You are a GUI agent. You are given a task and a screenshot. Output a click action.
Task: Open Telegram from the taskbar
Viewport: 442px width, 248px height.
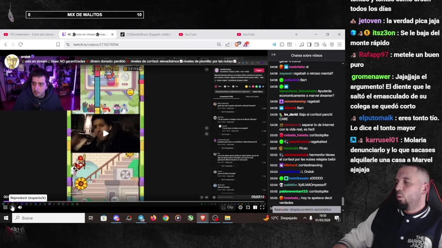[141, 218]
